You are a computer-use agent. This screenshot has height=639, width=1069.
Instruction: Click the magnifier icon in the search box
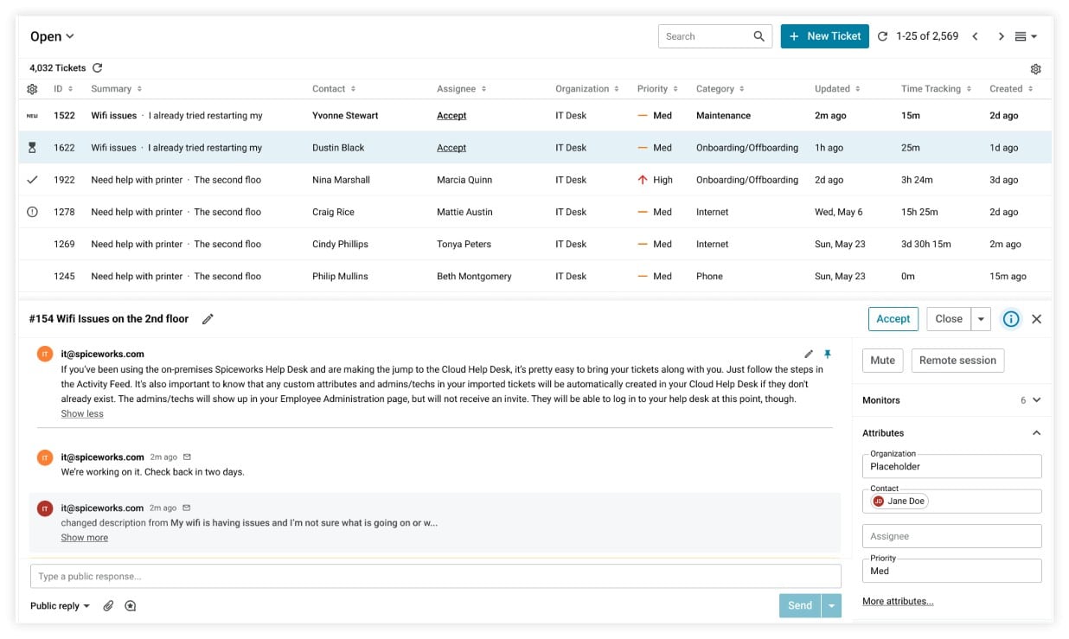tap(759, 36)
